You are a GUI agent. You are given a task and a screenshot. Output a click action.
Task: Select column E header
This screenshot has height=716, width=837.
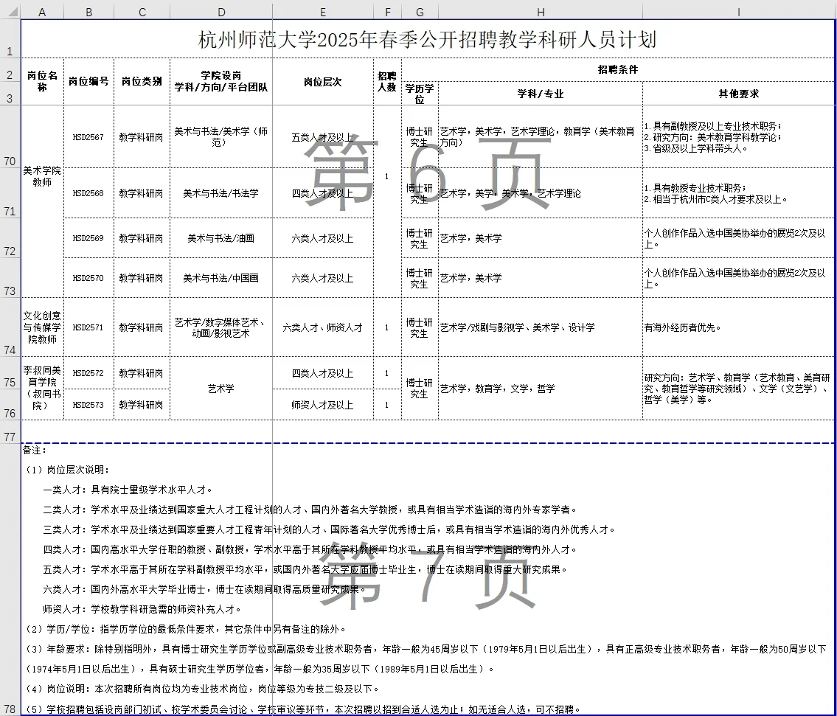click(323, 12)
